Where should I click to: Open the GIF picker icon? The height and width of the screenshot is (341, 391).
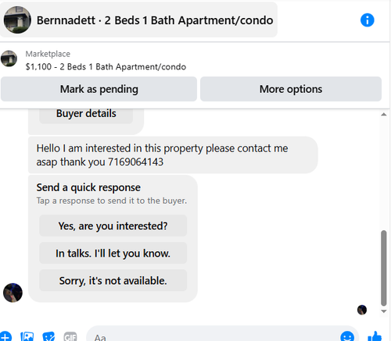point(70,337)
